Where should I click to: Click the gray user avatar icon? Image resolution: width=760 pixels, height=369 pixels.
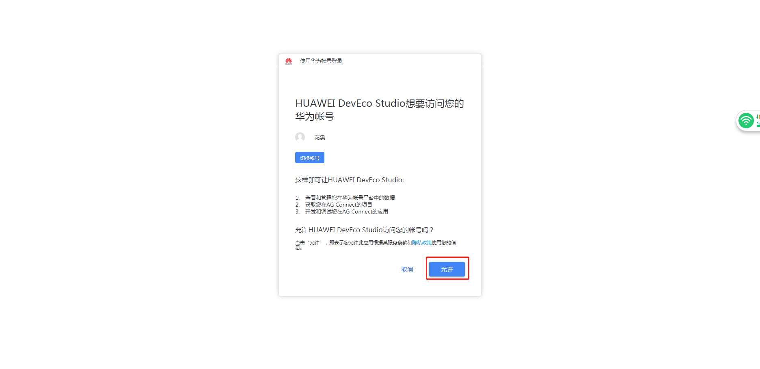pos(300,137)
